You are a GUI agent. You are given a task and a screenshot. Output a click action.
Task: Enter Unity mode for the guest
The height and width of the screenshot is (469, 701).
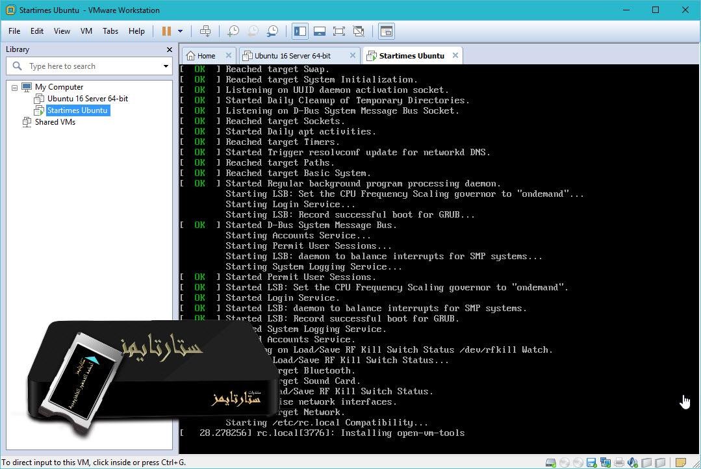pos(358,31)
